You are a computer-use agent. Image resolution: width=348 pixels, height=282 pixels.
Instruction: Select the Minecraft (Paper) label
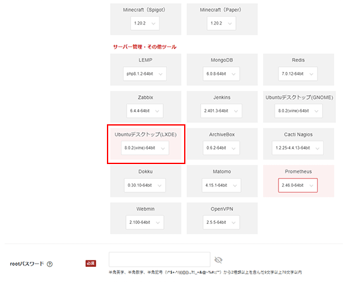click(x=221, y=9)
